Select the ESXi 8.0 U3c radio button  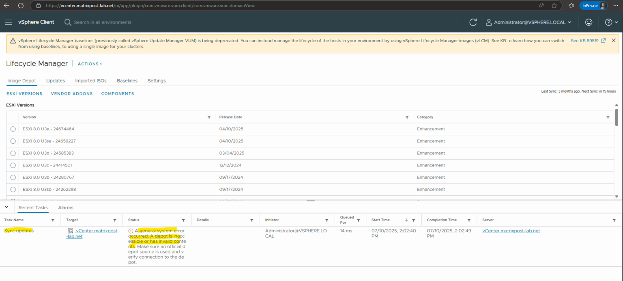[13, 165]
